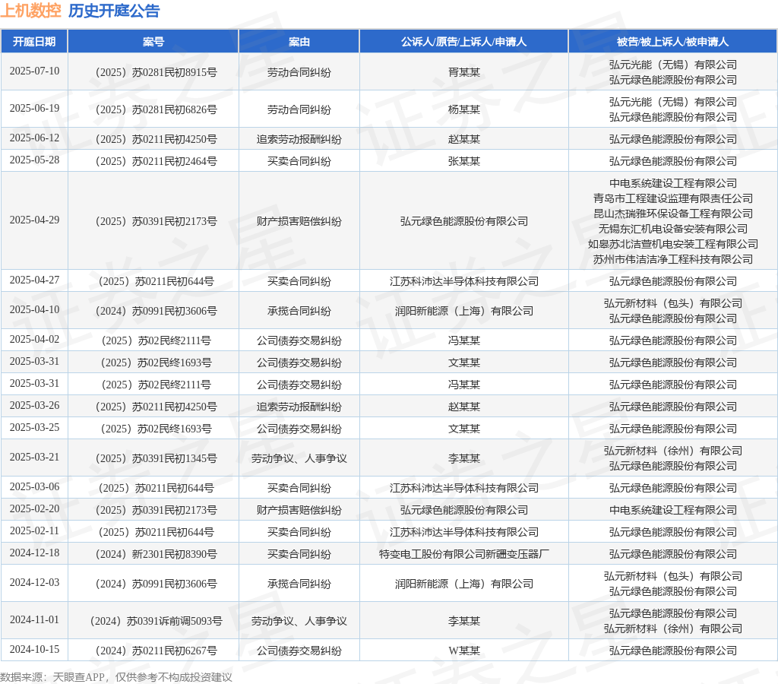
Task: Click date cell 2025-03-25
Action: point(34,427)
